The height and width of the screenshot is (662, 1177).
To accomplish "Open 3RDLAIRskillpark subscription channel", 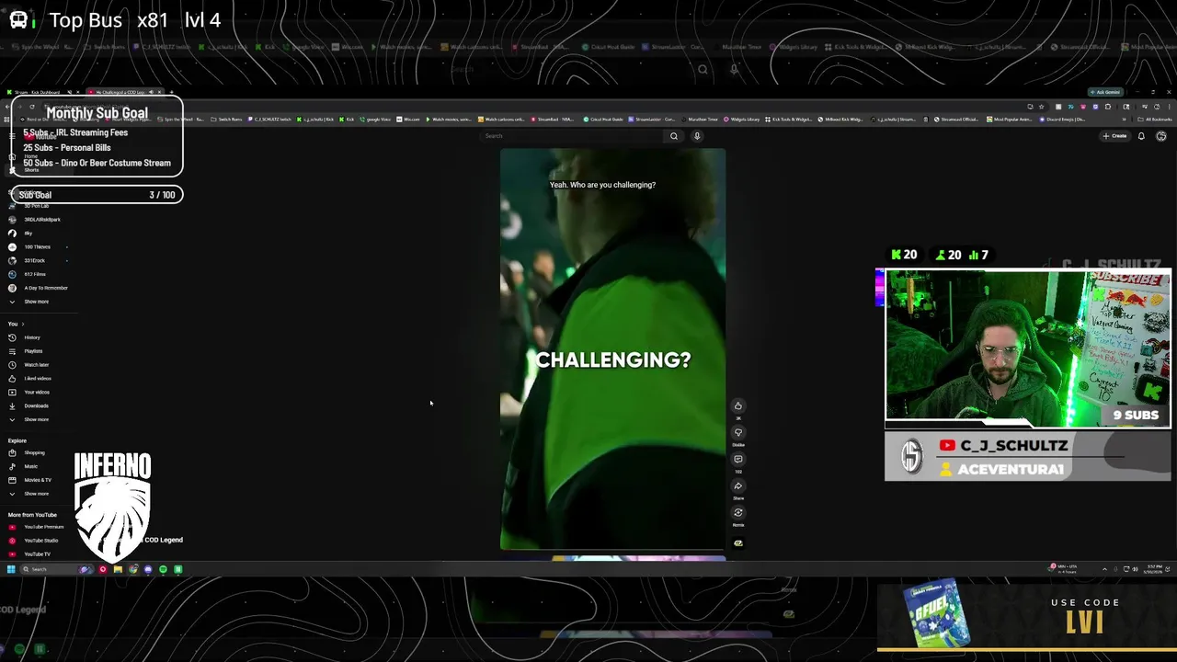I will [37, 220].
